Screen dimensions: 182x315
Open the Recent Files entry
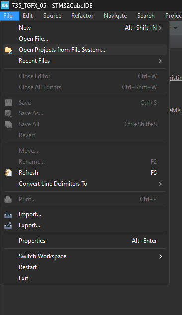(85, 61)
